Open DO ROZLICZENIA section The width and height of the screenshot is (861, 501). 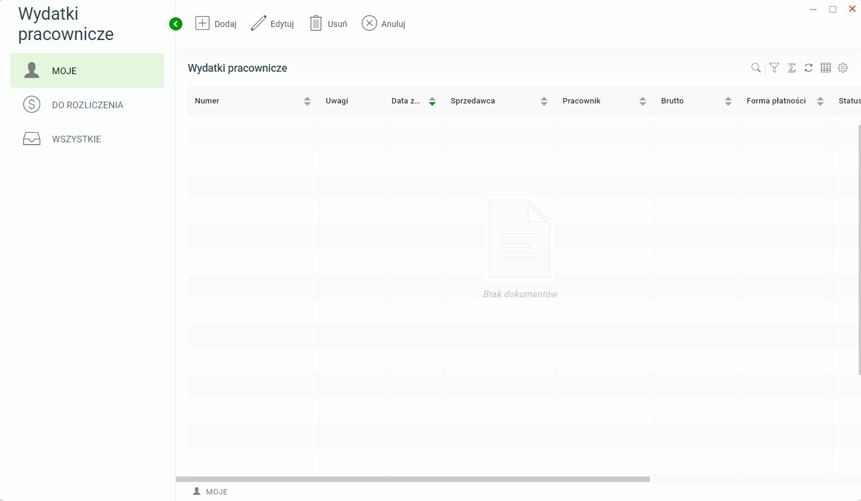[87, 105]
